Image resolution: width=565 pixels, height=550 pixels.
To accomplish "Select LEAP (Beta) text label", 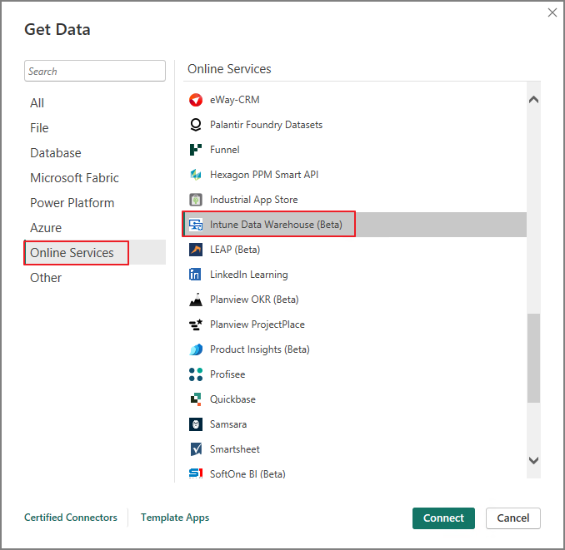I will point(235,250).
